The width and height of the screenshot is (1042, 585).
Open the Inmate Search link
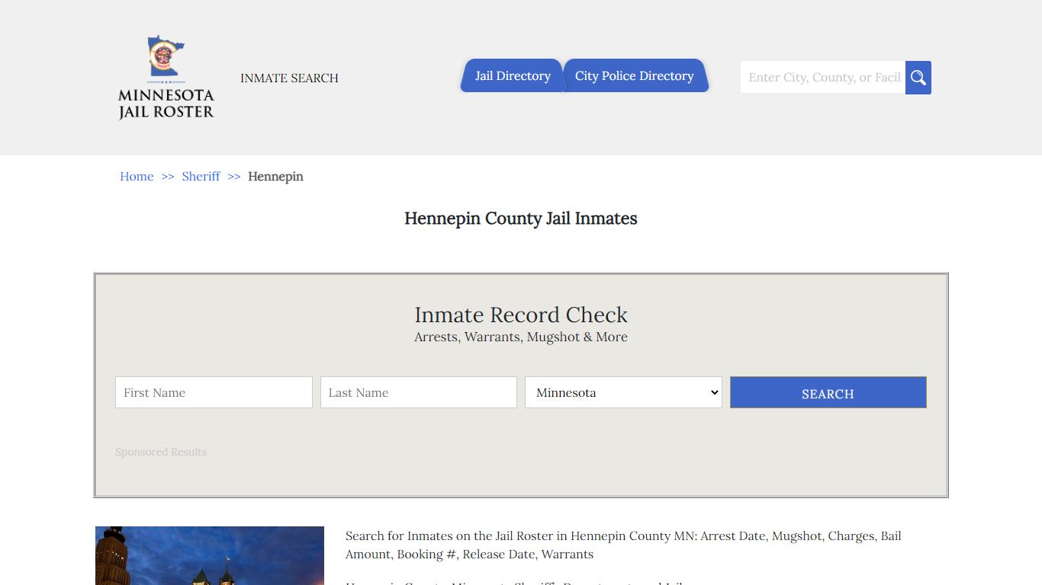click(289, 78)
